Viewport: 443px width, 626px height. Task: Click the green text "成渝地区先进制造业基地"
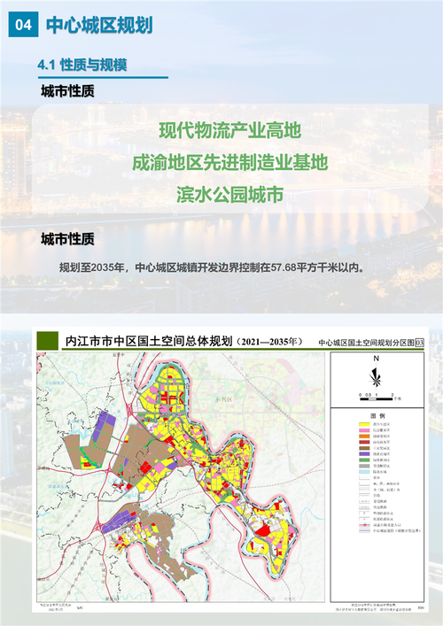tap(230, 162)
